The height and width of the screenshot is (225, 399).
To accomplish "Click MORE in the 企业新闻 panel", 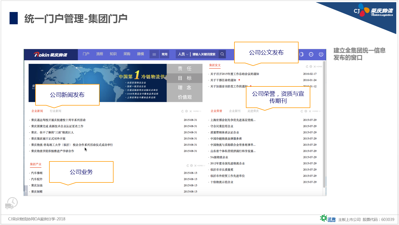I will [197, 111].
